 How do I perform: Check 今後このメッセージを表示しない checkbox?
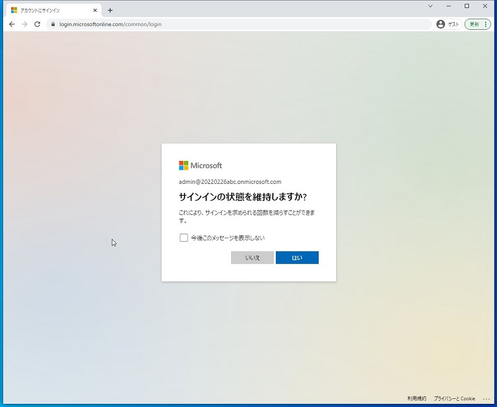pos(184,238)
